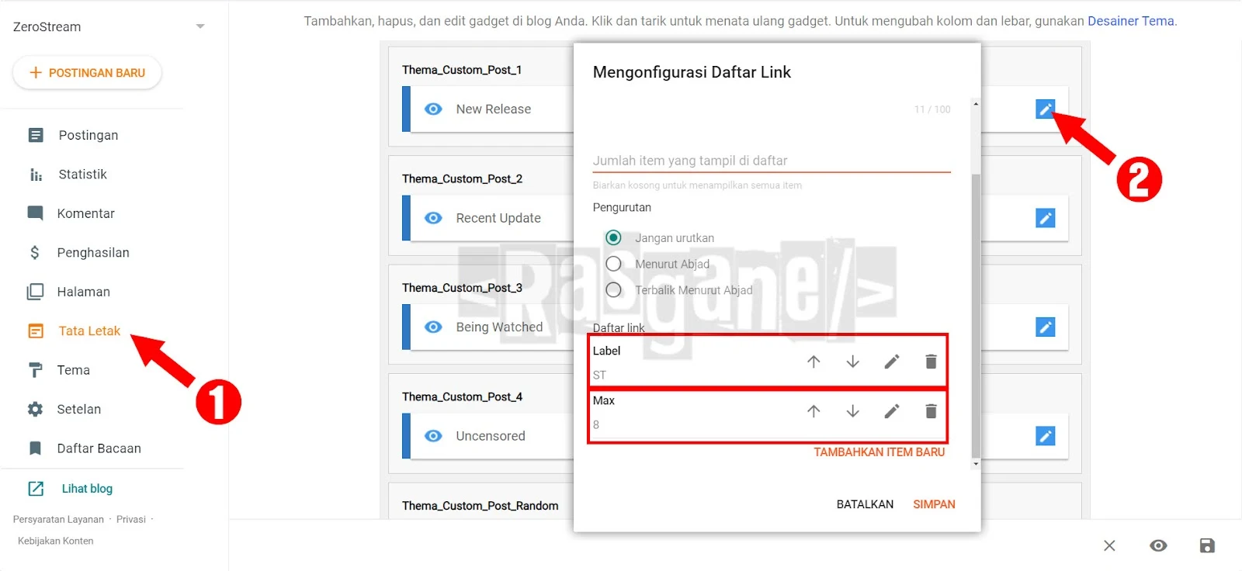Click the dialog scrollbar down arrow
Viewport: 1242px width, 571px height.
click(x=976, y=464)
